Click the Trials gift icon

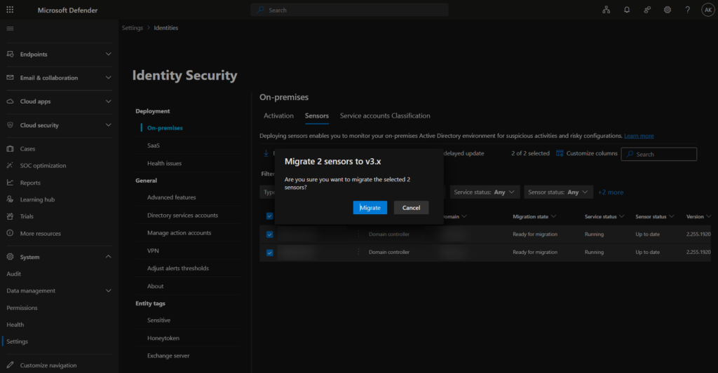(10, 216)
